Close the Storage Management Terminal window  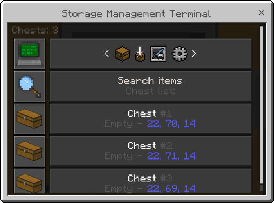click(x=261, y=13)
